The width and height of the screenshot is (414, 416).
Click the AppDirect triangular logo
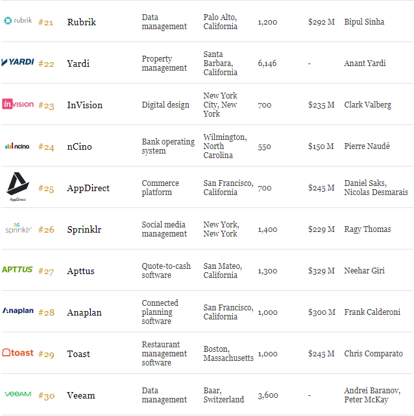click(x=18, y=187)
